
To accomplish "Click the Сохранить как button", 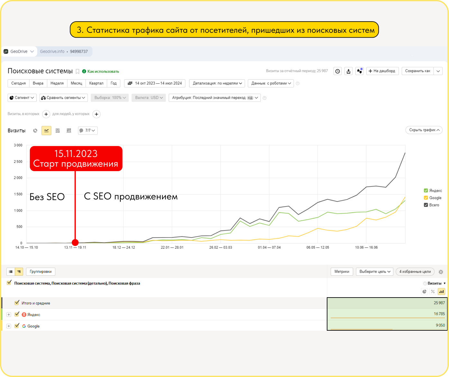I will 417,71.
